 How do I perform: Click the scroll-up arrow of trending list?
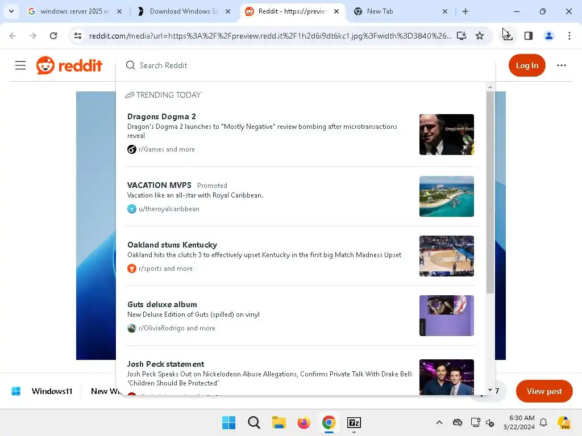pos(490,87)
